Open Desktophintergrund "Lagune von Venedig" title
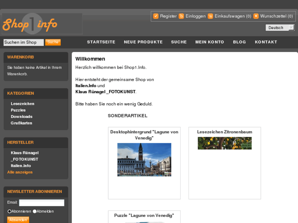The height and width of the screenshot is (223, 298). coord(144,135)
